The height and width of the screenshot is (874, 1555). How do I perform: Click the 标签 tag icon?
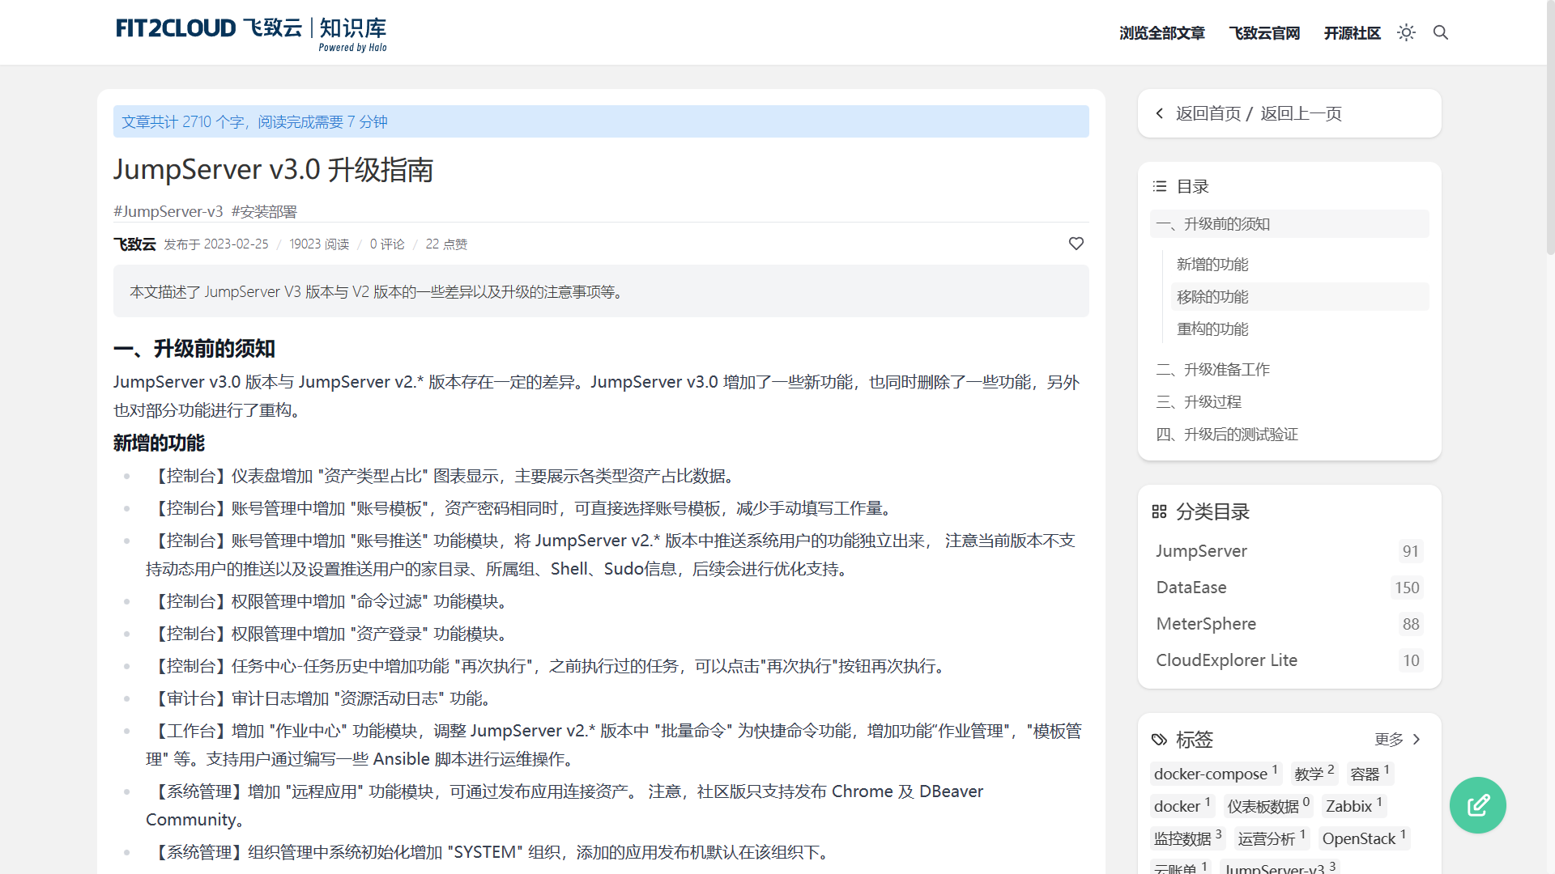tap(1159, 740)
